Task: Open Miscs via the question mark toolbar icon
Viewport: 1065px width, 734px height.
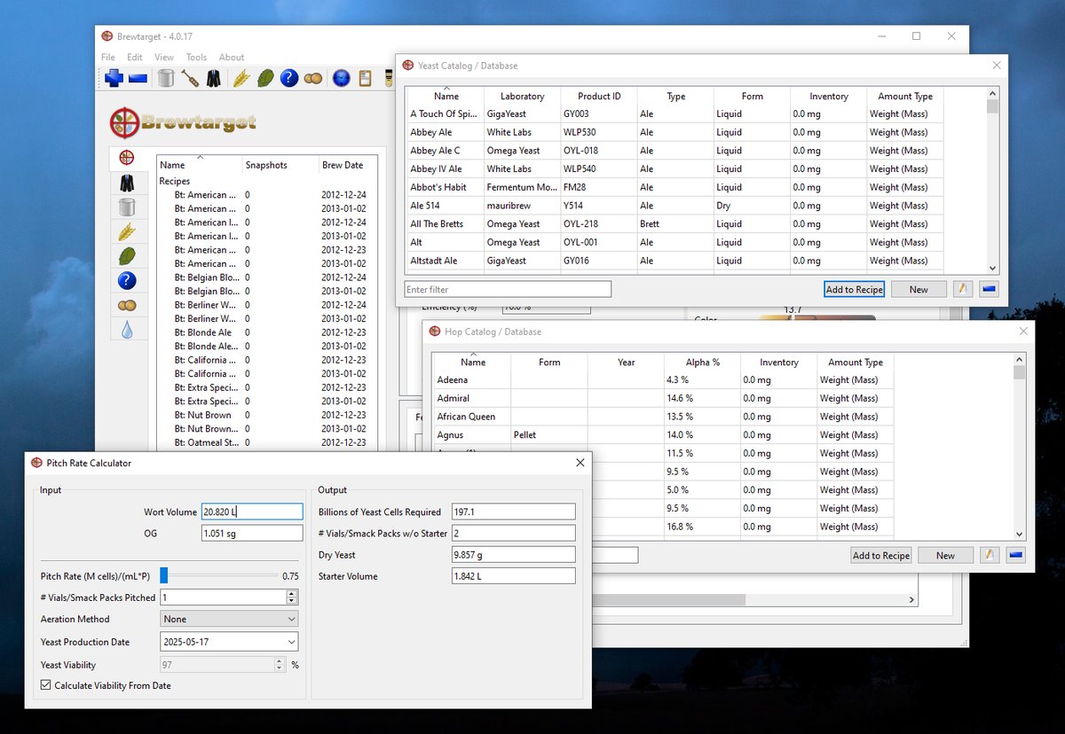Action: (x=288, y=79)
